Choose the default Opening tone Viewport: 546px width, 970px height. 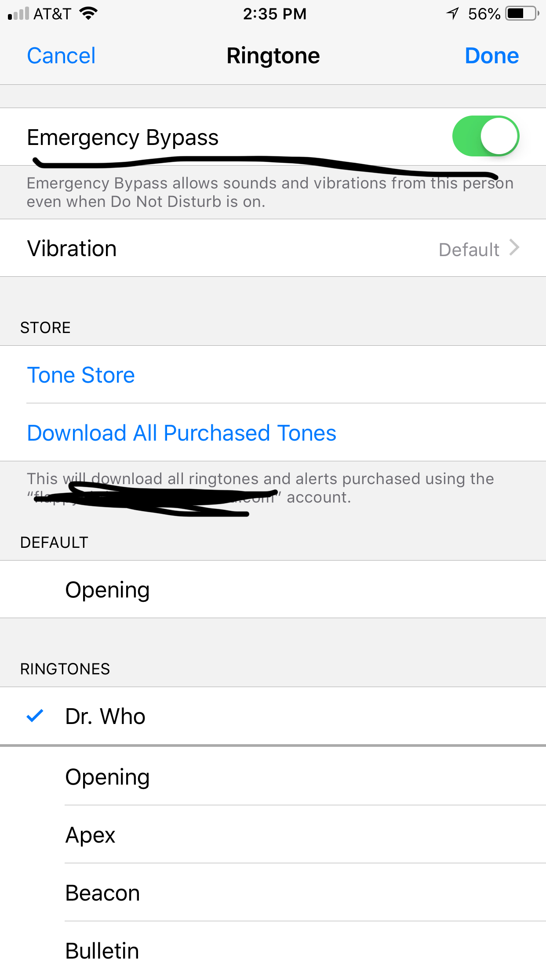coord(107,590)
